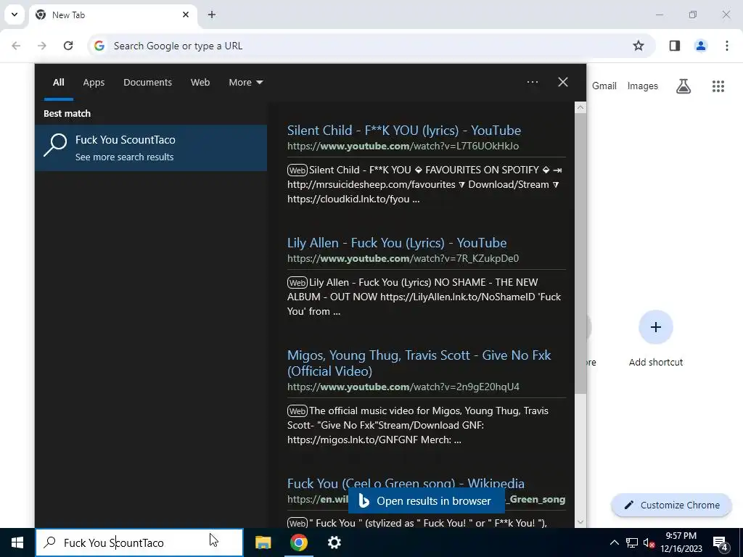Image resolution: width=743 pixels, height=557 pixels.
Task: Open a new tab with plus button
Action: click(212, 15)
